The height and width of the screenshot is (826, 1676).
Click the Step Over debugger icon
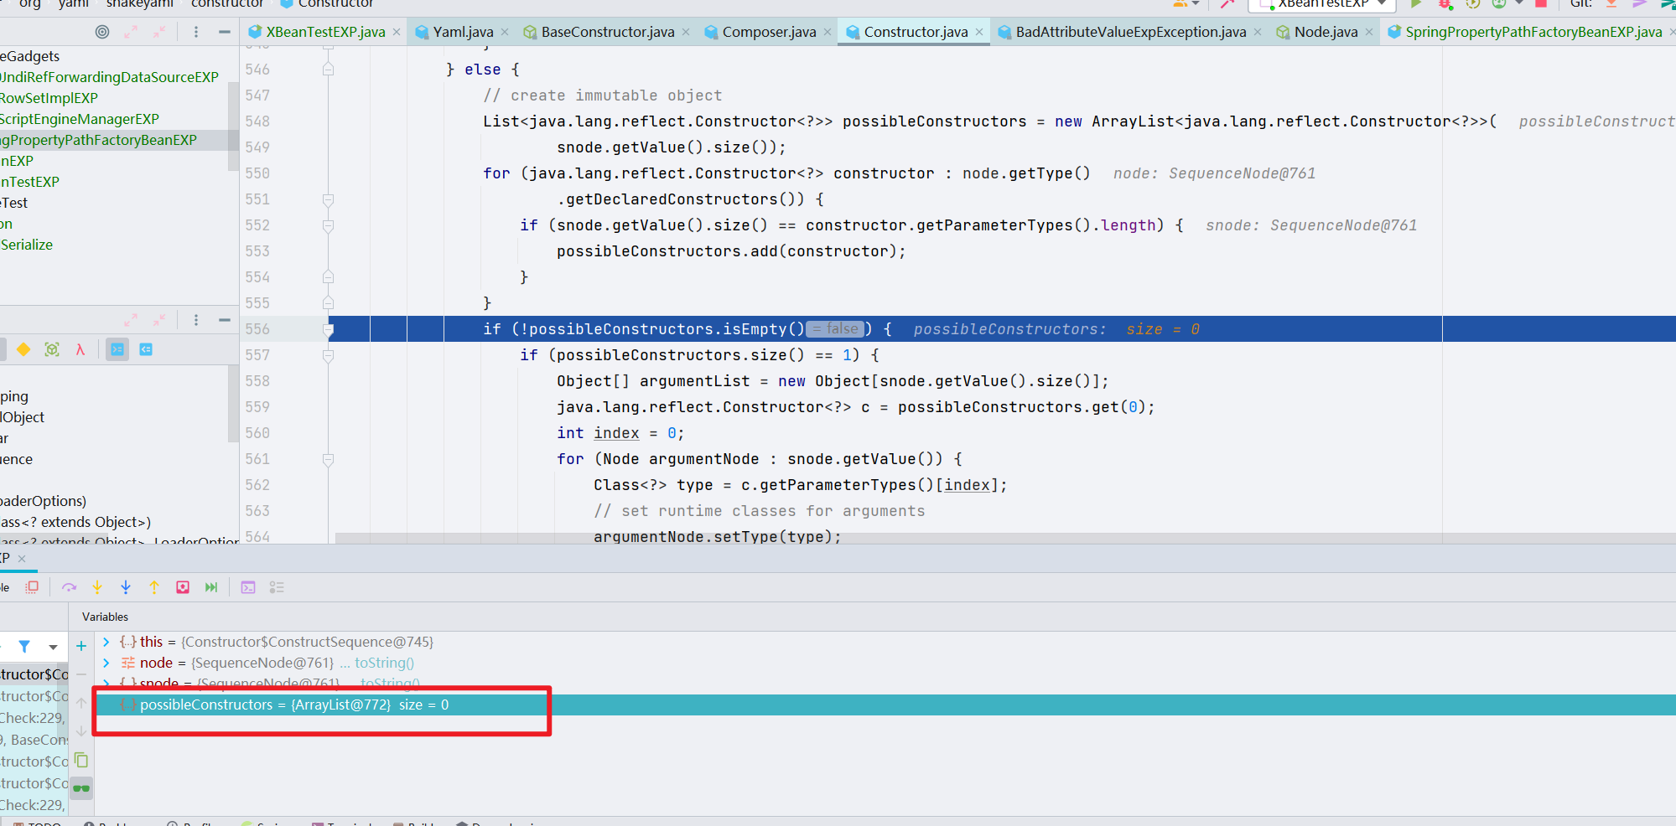pos(69,587)
